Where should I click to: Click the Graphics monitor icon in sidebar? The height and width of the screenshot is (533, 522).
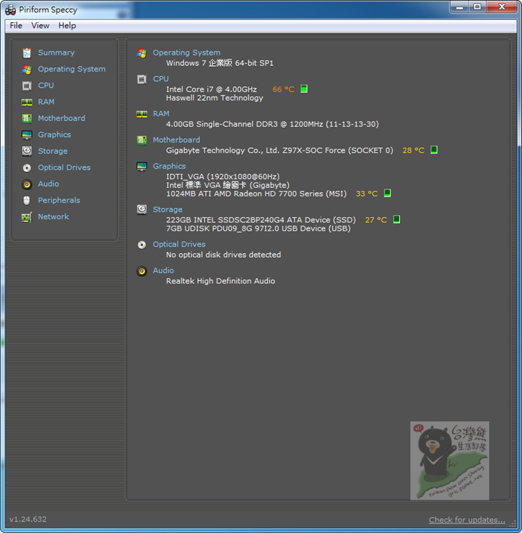[27, 135]
